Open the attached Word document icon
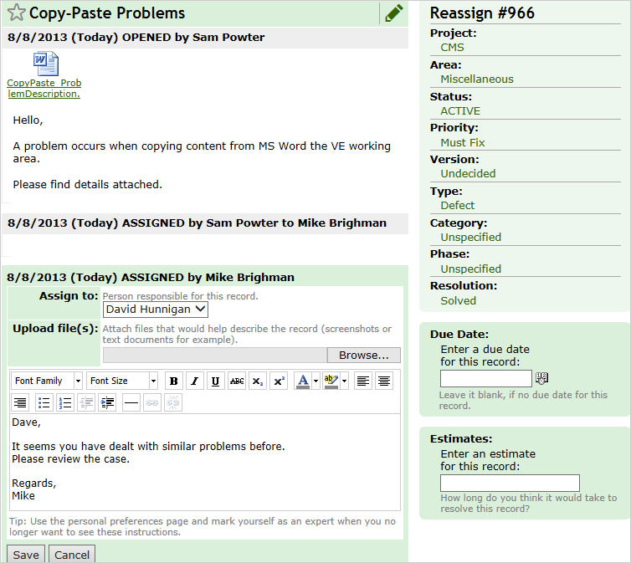 tap(45, 64)
